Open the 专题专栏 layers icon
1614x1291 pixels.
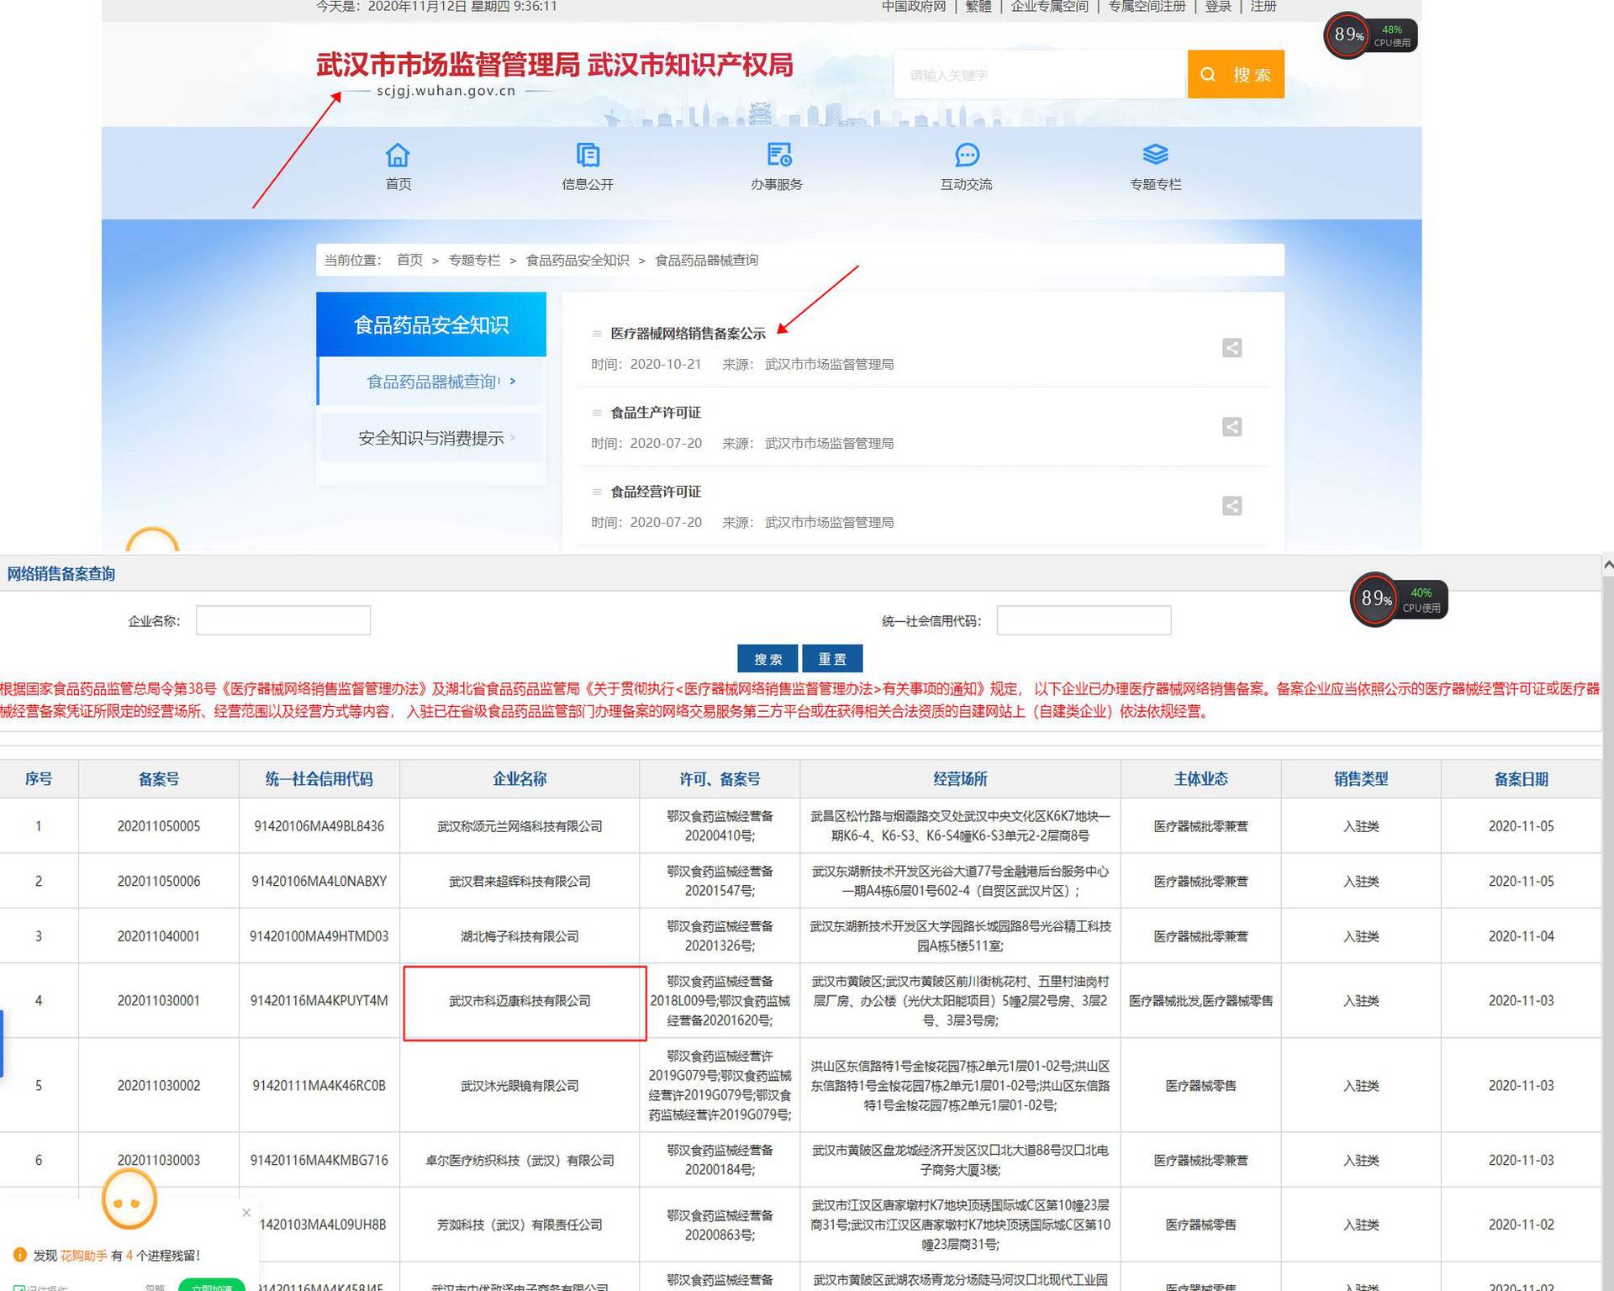[1155, 155]
